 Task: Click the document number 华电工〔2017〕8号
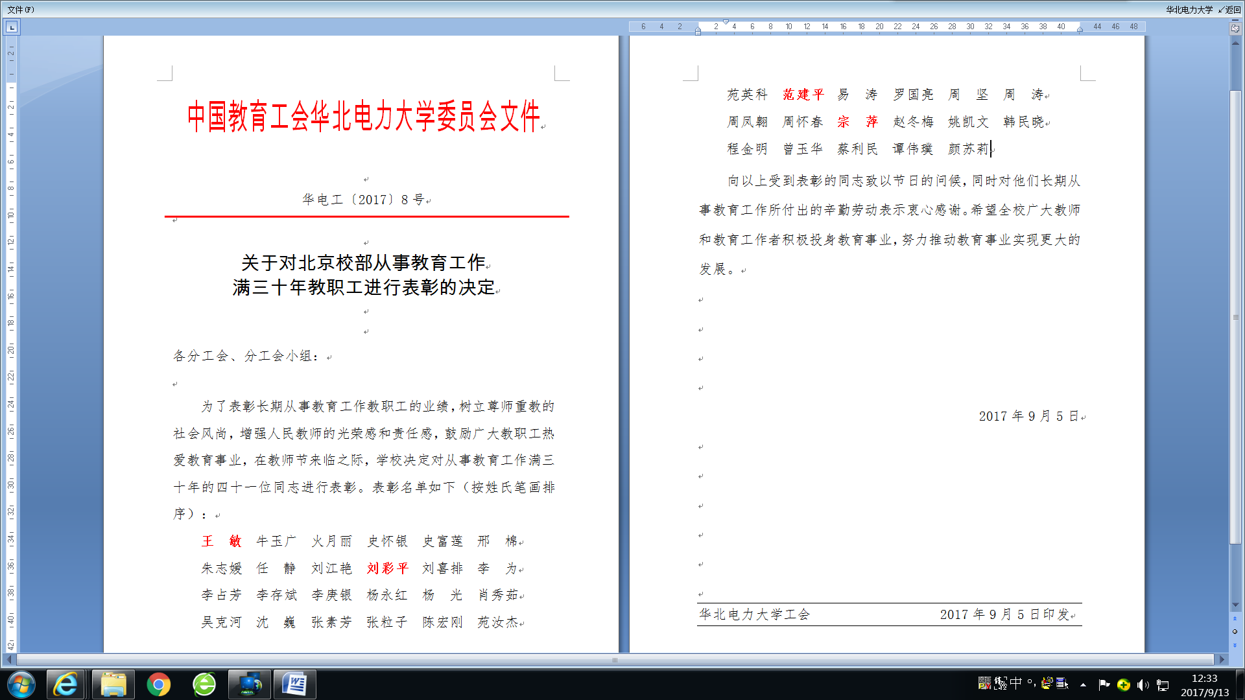(363, 200)
